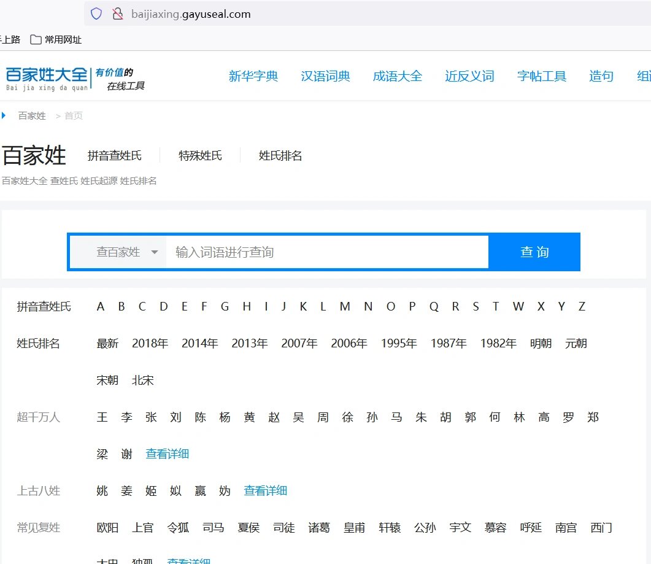Open 成语大全 in top navigation
This screenshot has height=564, width=651.
click(398, 76)
